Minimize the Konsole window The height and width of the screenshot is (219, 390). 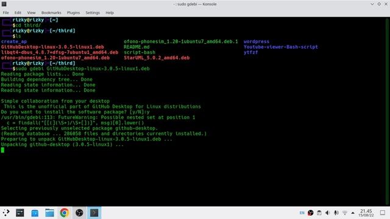pyautogui.click(x=372, y=4)
